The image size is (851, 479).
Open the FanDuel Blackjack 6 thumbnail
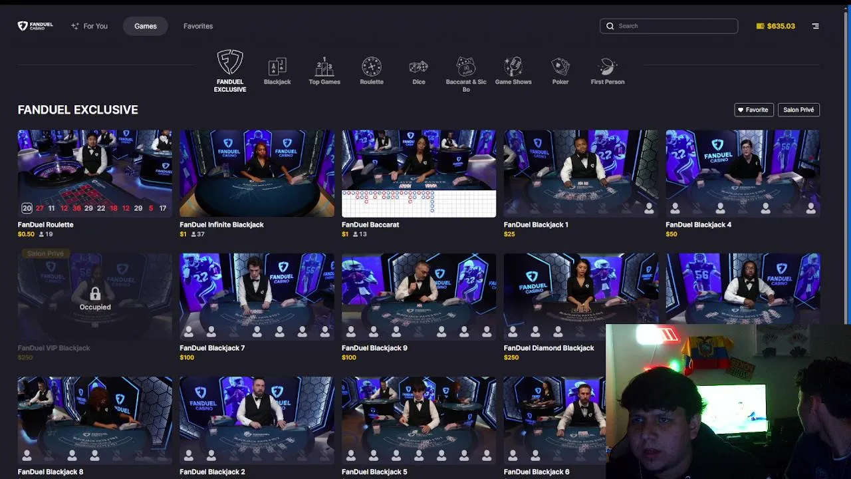(555, 420)
